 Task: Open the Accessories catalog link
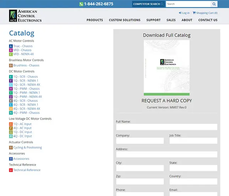[21, 159]
